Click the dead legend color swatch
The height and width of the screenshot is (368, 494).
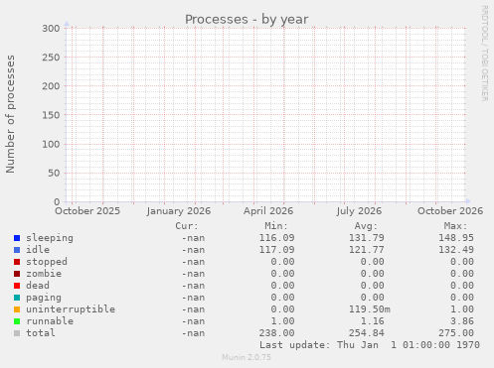click(17, 286)
